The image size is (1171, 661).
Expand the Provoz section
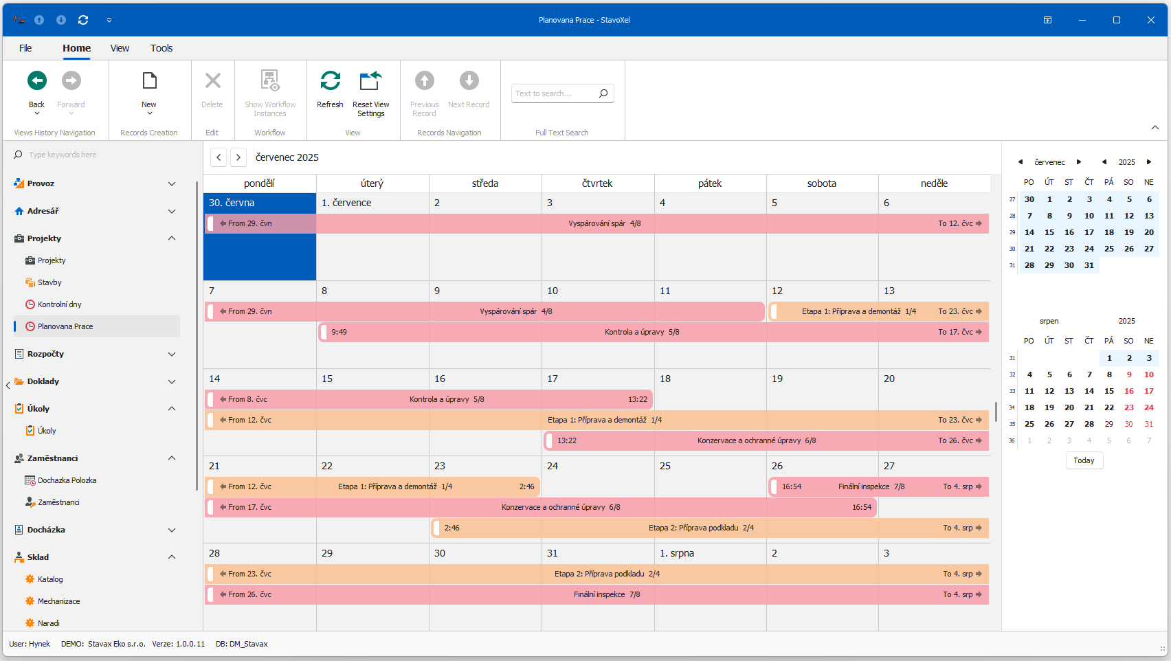(172, 183)
